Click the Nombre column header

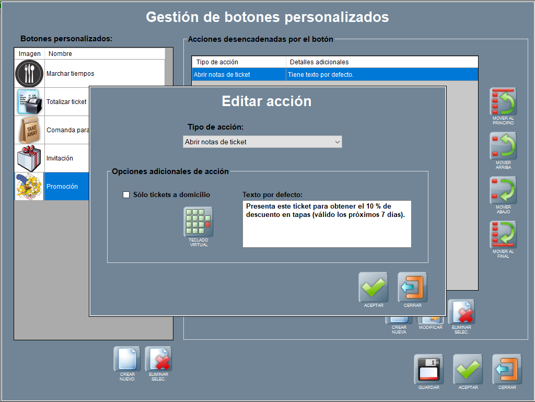point(104,54)
